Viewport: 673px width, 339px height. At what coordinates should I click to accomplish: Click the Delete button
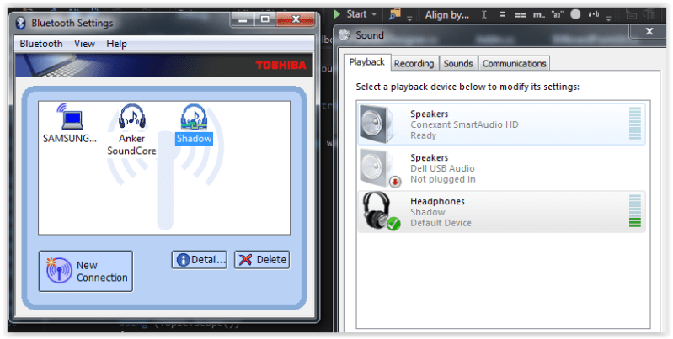(262, 260)
